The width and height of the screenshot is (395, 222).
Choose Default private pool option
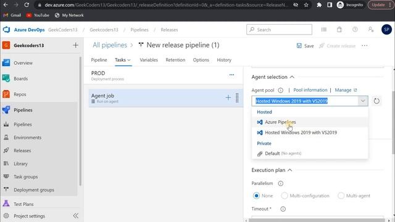click(310, 154)
